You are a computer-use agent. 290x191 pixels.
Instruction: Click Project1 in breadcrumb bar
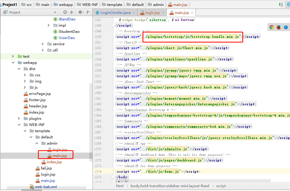(x=9, y=5)
